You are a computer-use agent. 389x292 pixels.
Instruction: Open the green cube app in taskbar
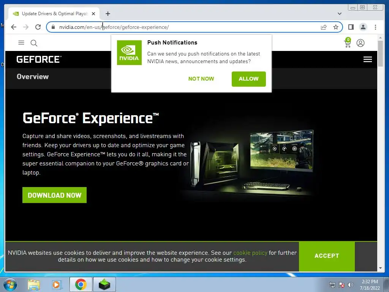coord(104,284)
